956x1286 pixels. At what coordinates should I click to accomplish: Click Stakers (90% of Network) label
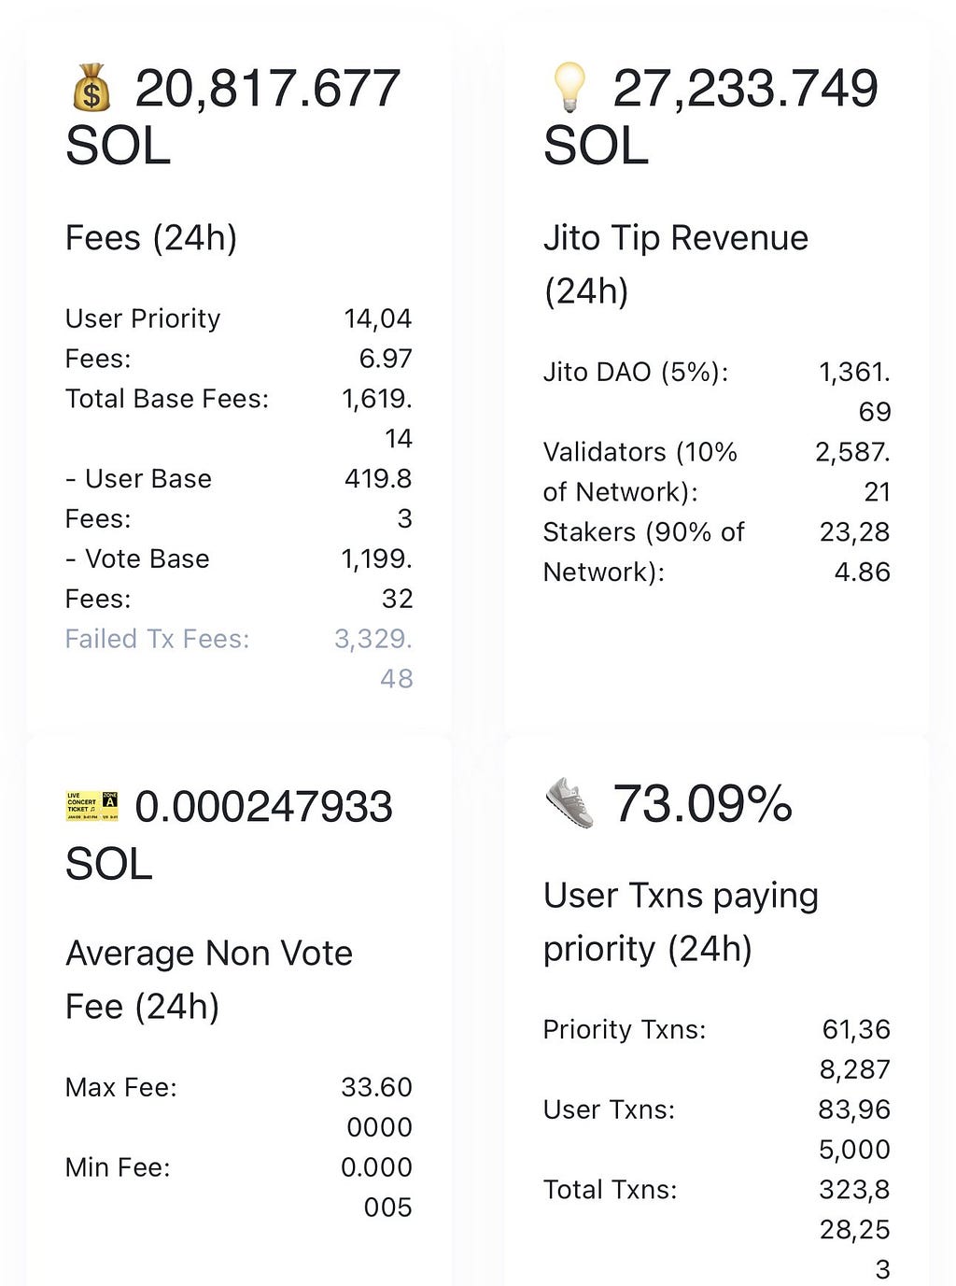(x=644, y=551)
